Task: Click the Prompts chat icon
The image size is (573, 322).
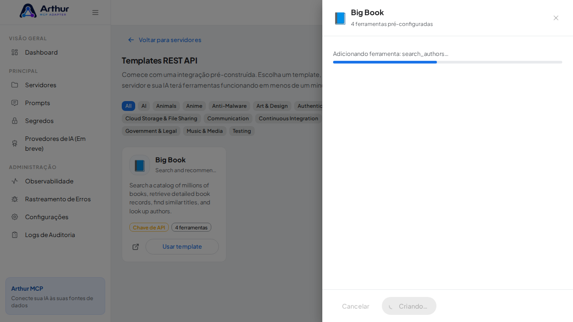Action: pos(15,103)
